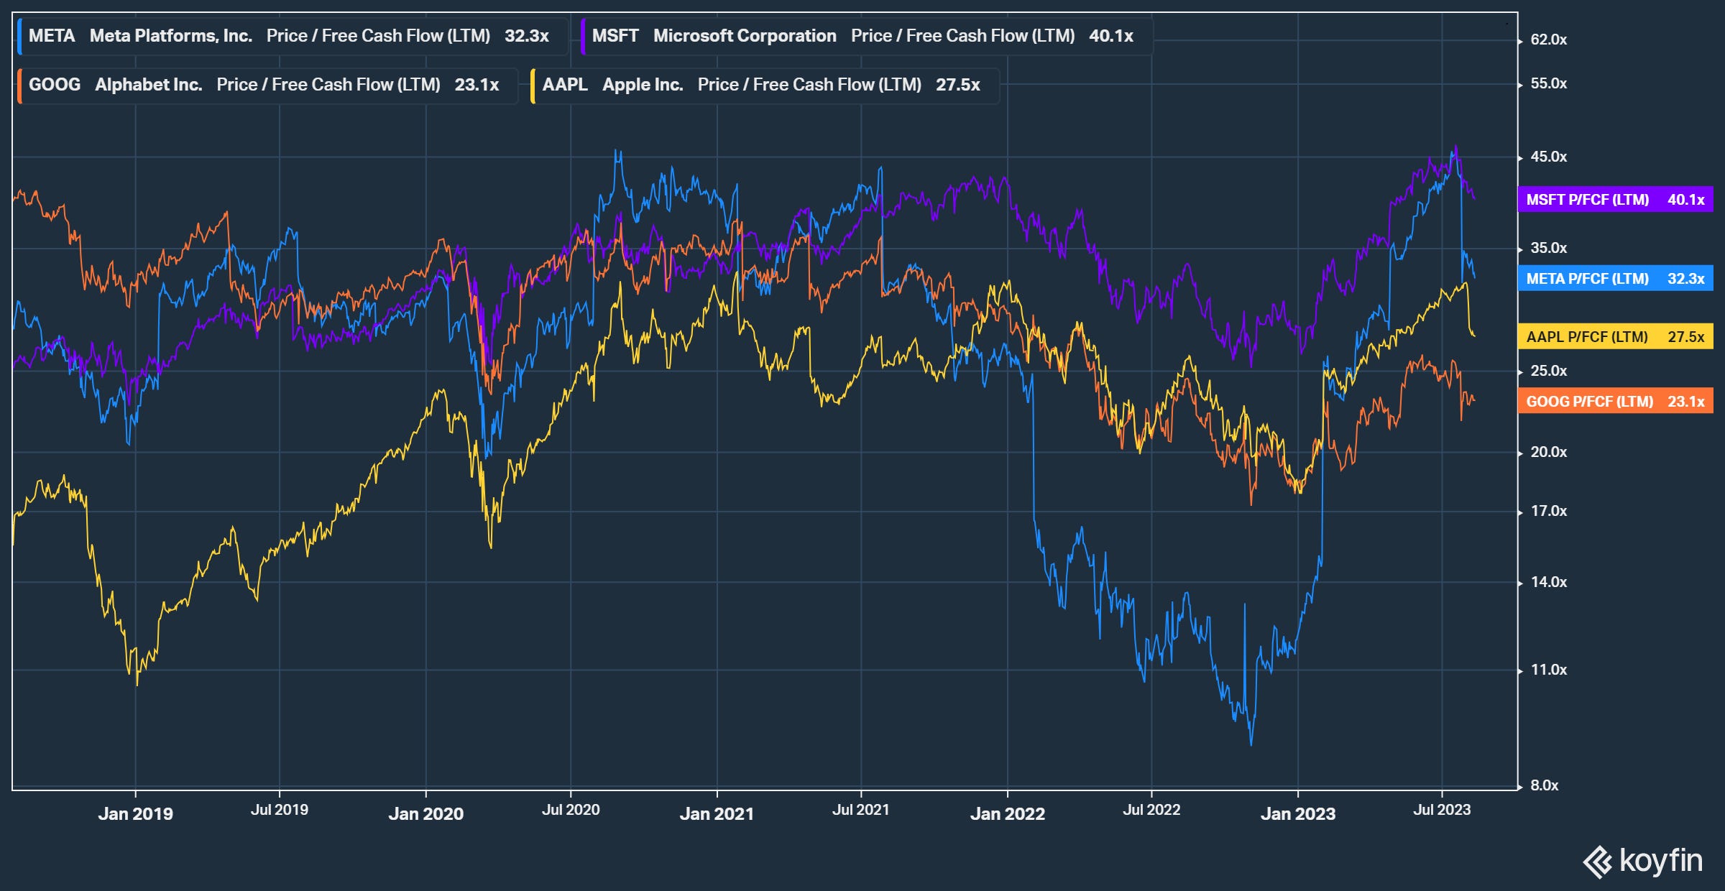Click the 17.0x y-axis label
Screen dimensions: 1725x891
(x=1549, y=511)
